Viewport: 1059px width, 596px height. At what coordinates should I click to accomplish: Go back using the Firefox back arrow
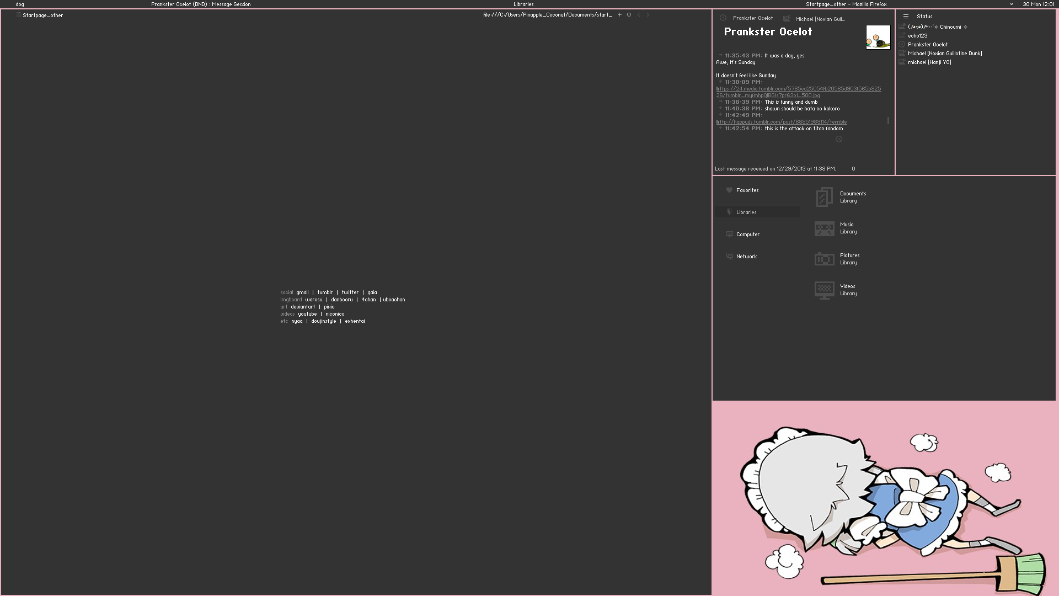click(x=639, y=15)
